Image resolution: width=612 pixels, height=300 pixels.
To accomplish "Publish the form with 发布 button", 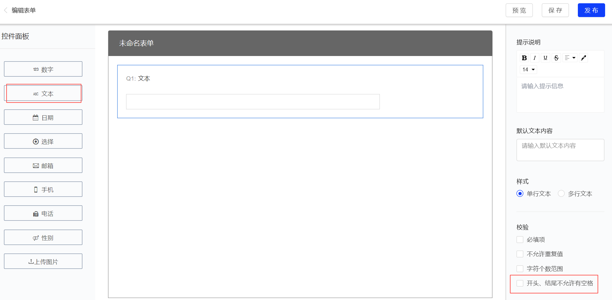I will pyautogui.click(x=591, y=10).
